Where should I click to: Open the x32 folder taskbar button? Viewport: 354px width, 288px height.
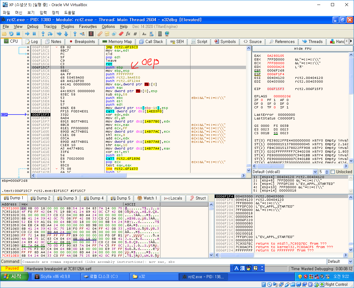154,276
